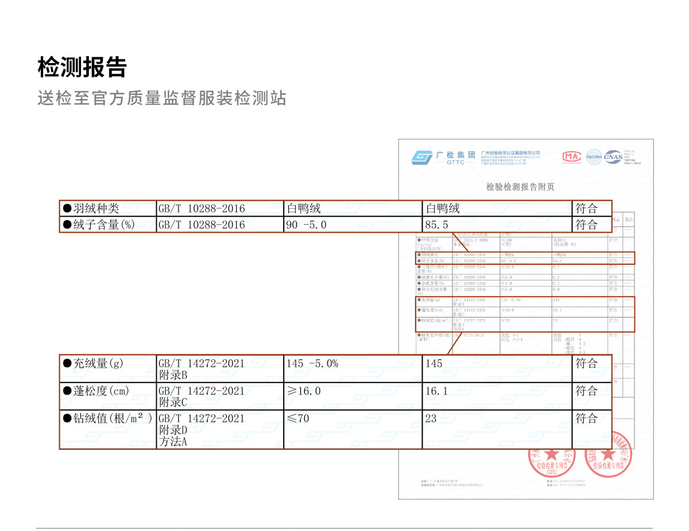
Task: Click ●异色毛绒含量 row label on report page
Action: [x=432, y=292]
